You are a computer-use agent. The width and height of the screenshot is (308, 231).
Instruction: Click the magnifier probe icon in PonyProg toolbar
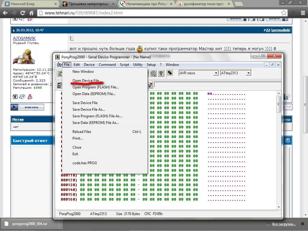[153, 73]
